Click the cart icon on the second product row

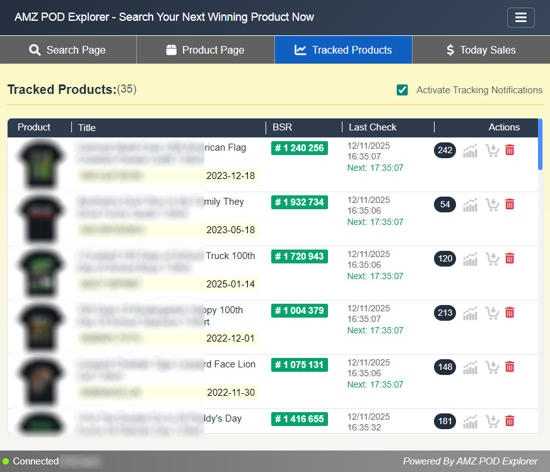(x=492, y=204)
